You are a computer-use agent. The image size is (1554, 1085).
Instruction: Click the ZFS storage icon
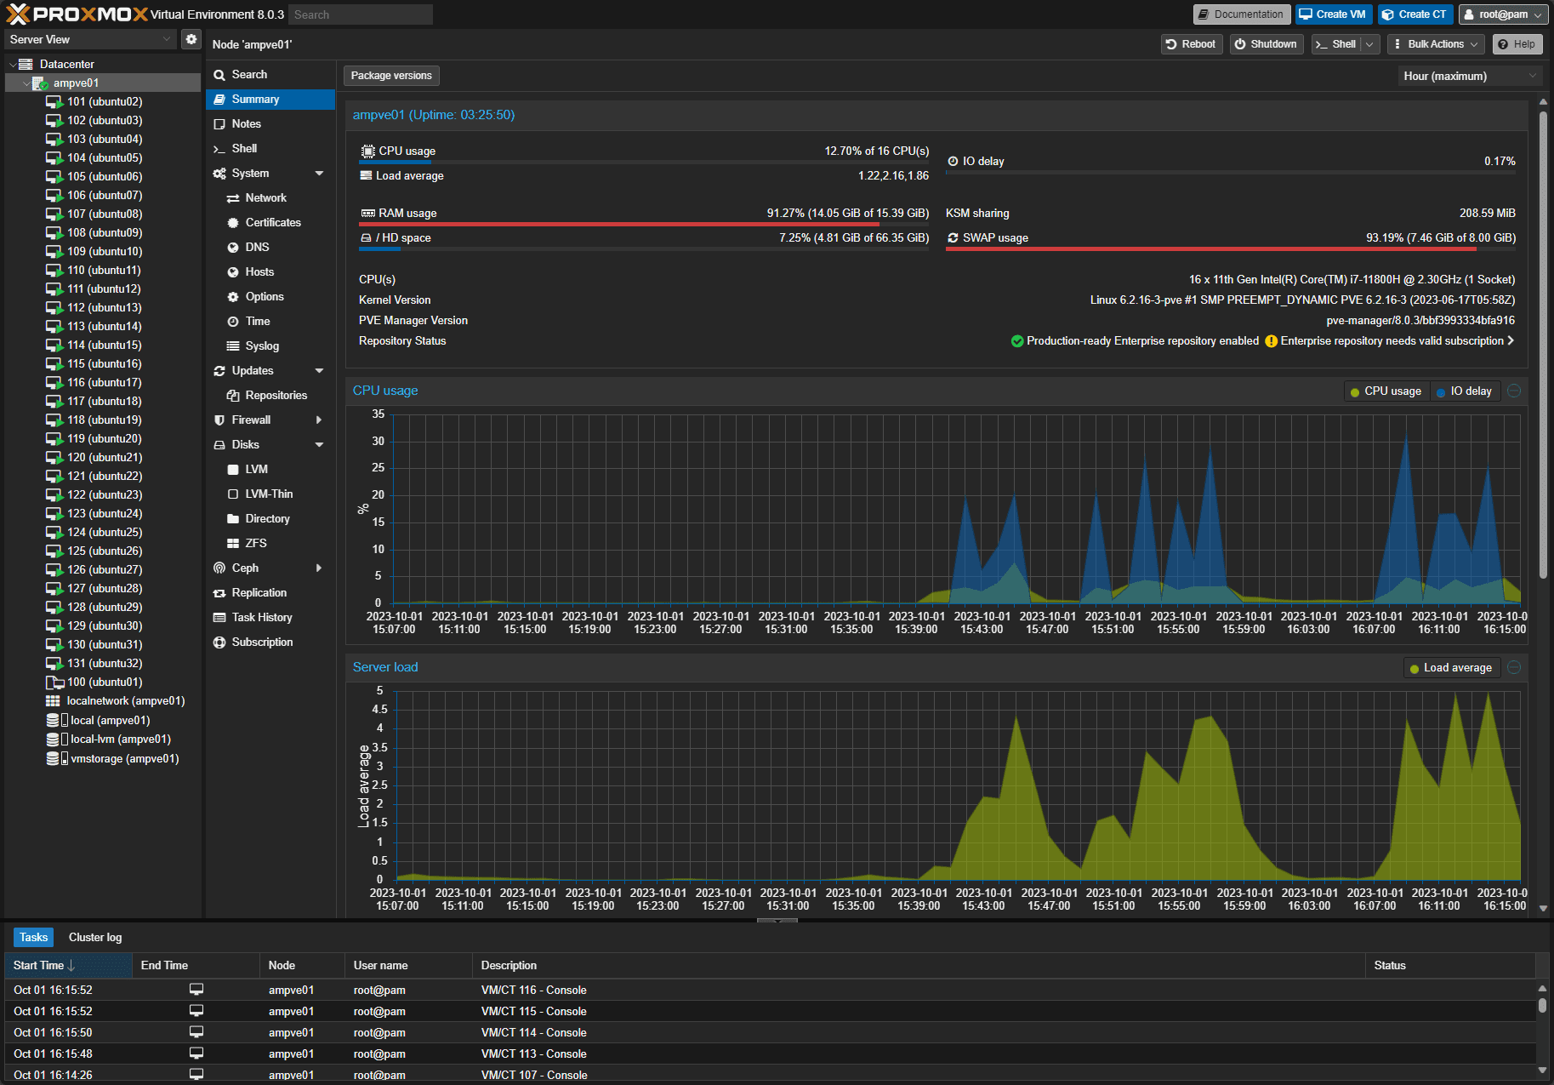(233, 544)
